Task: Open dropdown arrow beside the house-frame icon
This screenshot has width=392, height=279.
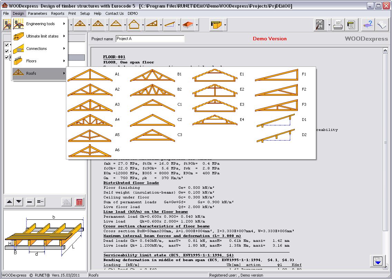Action: (143, 25)
